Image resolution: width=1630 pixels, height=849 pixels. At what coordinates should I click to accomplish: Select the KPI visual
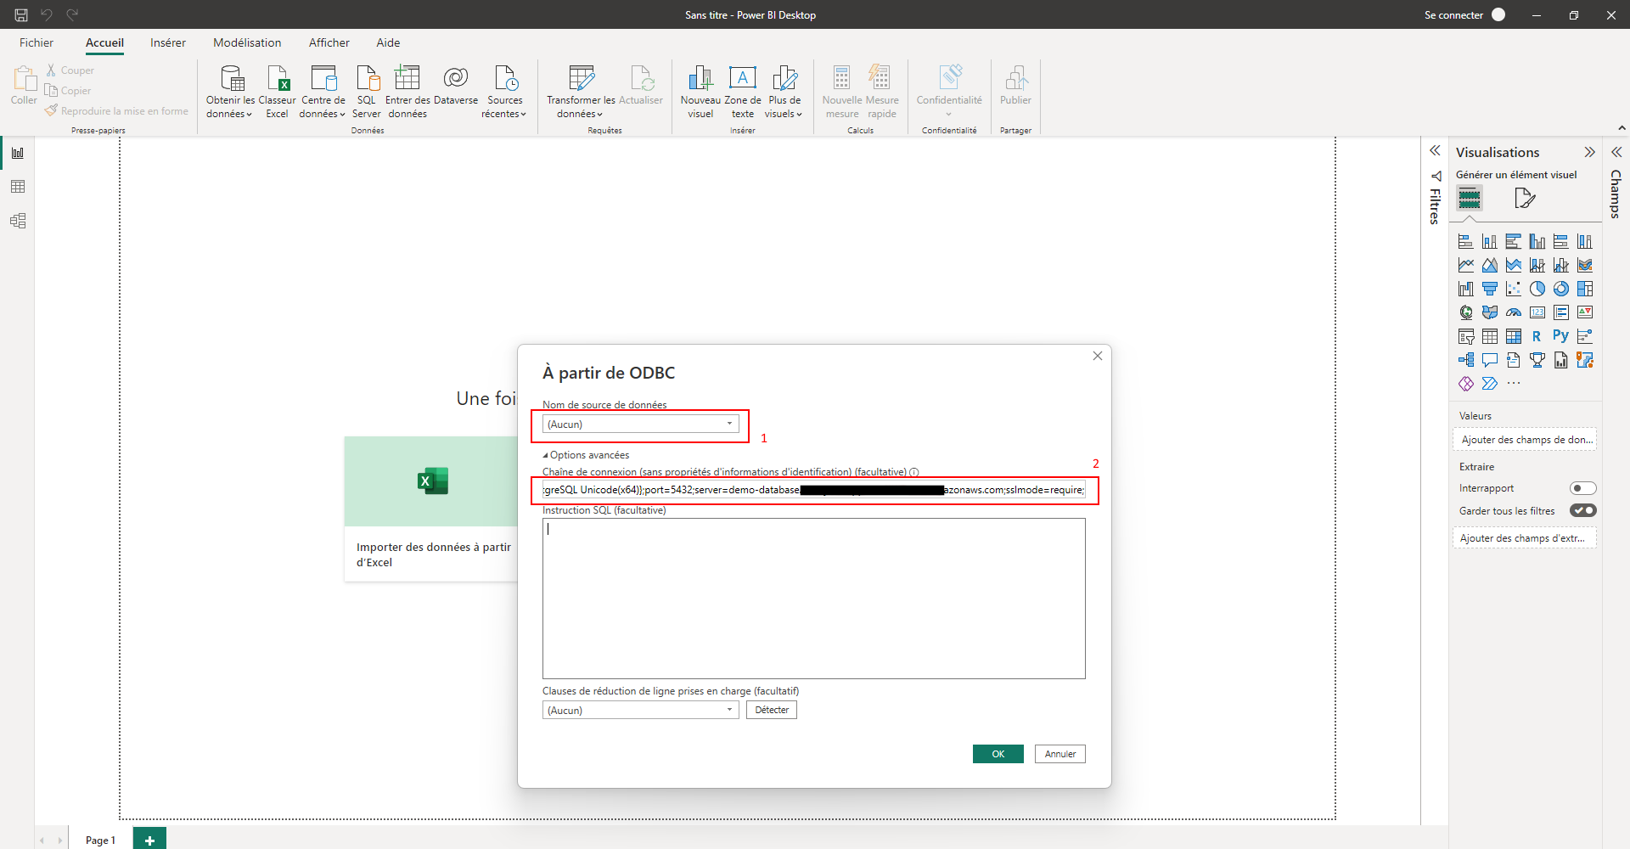pos(1585,312)
